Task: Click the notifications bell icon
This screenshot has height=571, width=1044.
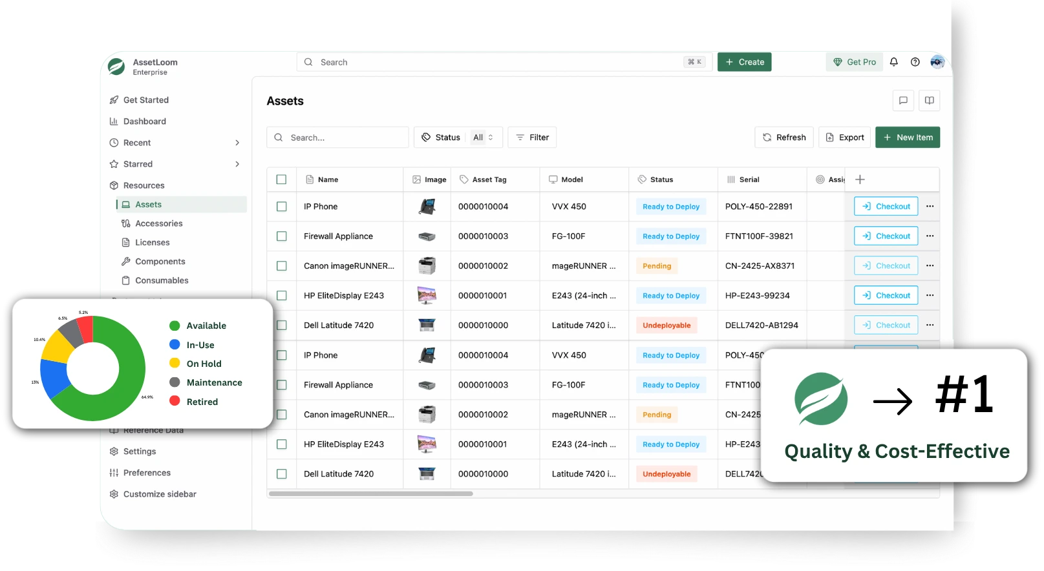Action: [894, 62]
